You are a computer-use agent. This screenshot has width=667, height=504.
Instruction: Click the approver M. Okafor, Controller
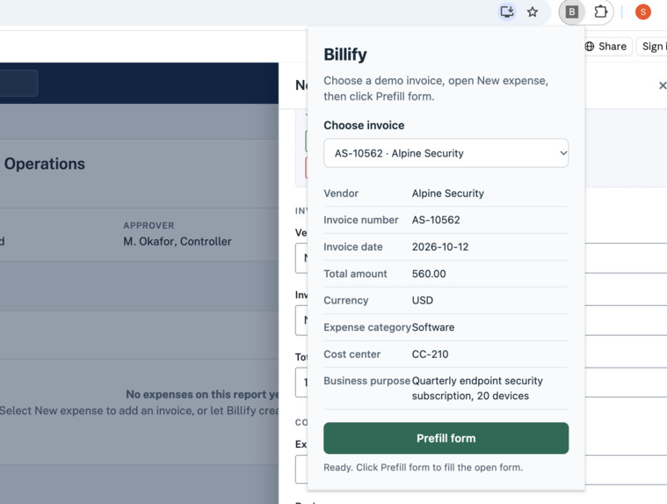pos(178,241)
